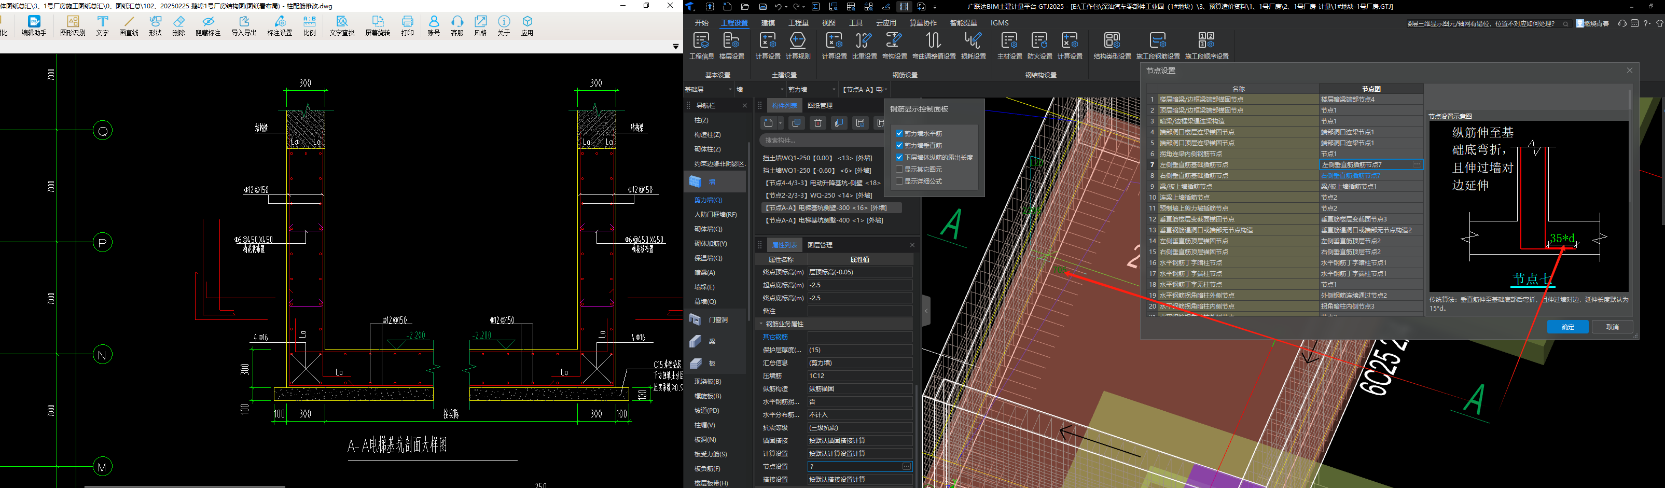Open 比重设置 in the ribbon

(864, 46)
